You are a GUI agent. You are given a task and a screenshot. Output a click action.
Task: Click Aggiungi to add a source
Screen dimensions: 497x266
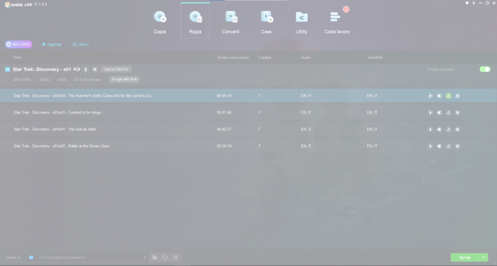pyautogui.click(x=52, y=44)
